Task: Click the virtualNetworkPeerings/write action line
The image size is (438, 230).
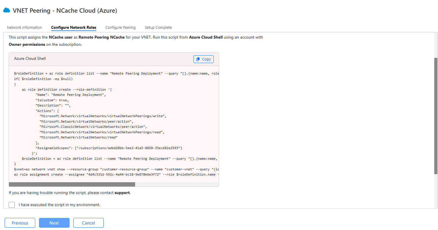Action: (103, 116)
